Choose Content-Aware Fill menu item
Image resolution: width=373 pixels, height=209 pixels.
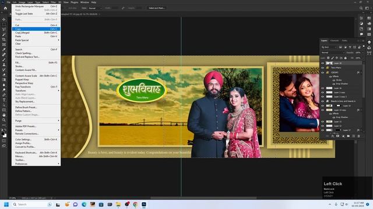[36, 70]
